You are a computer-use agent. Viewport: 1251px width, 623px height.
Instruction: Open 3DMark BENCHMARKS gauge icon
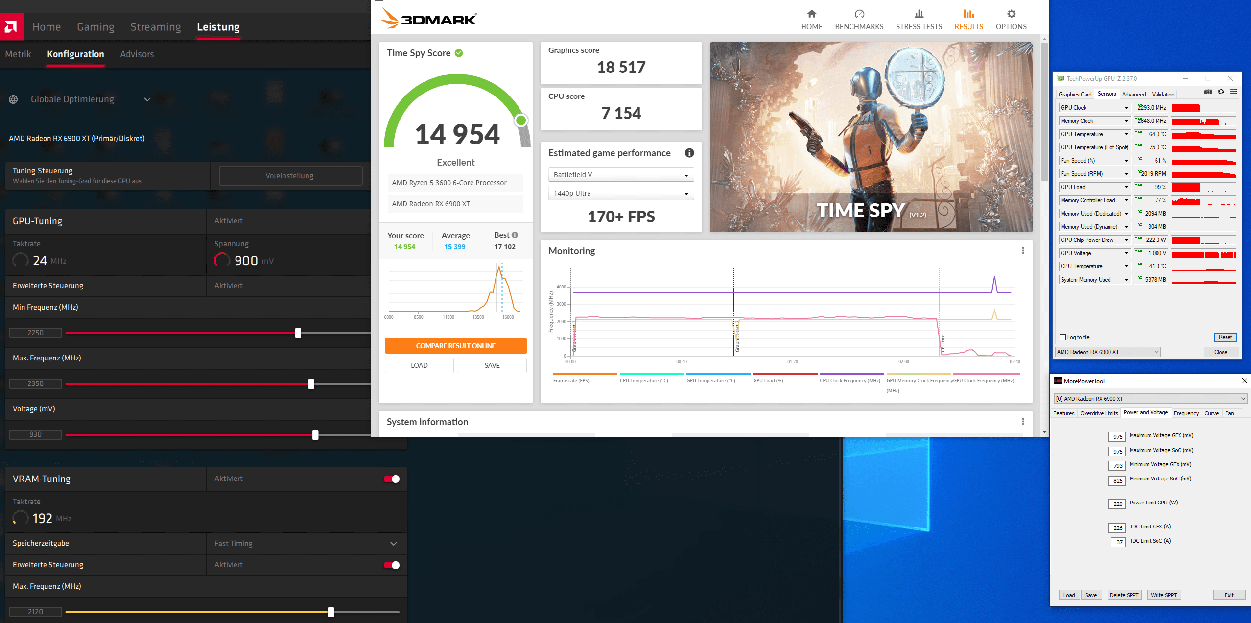coord(859,14)
